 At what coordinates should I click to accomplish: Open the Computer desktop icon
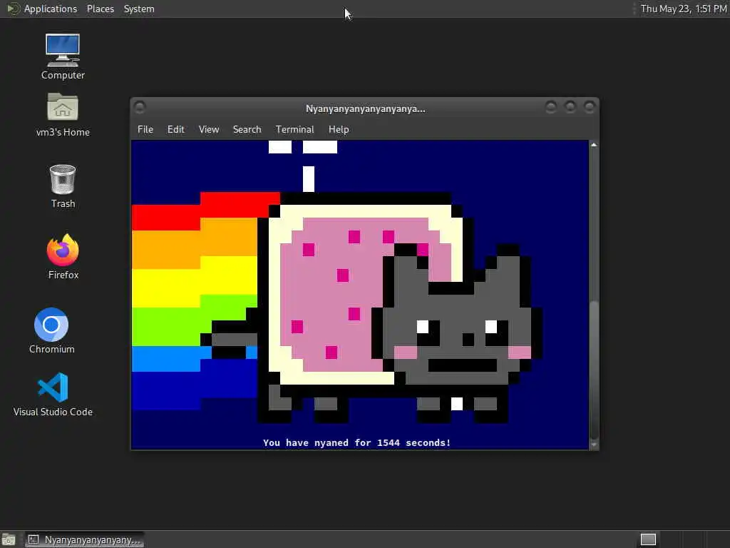63,56
